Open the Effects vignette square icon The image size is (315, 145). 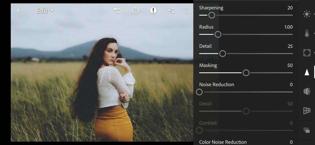tap(307, 53)
